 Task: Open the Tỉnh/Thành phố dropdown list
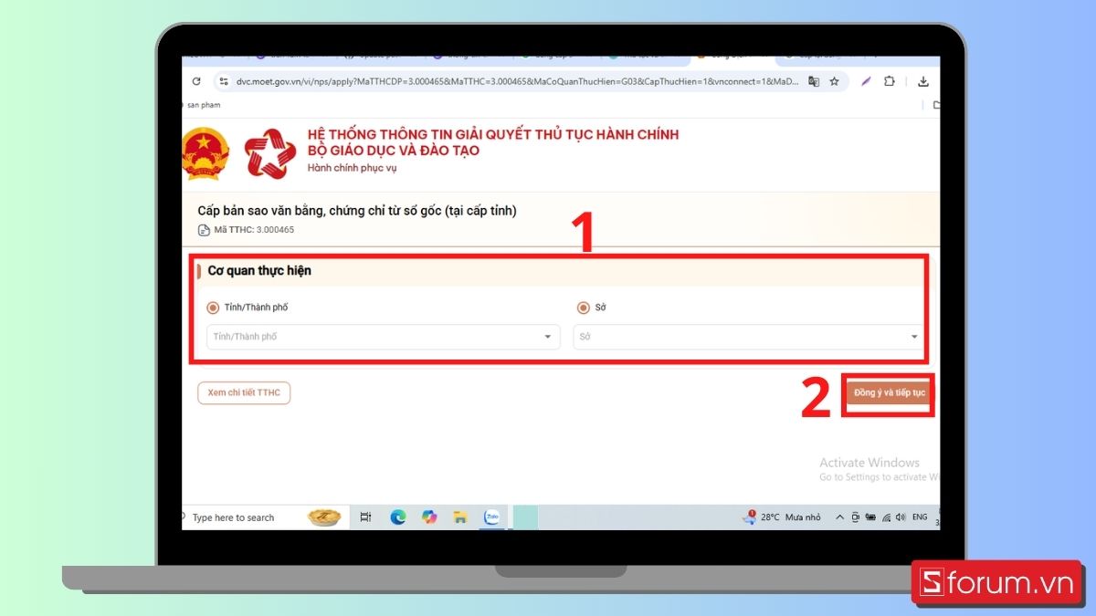click(383, 337)
